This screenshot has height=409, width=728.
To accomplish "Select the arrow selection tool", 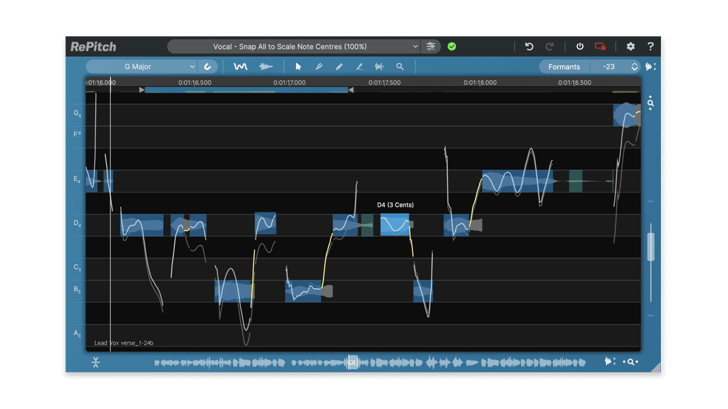I will [298, 66].
